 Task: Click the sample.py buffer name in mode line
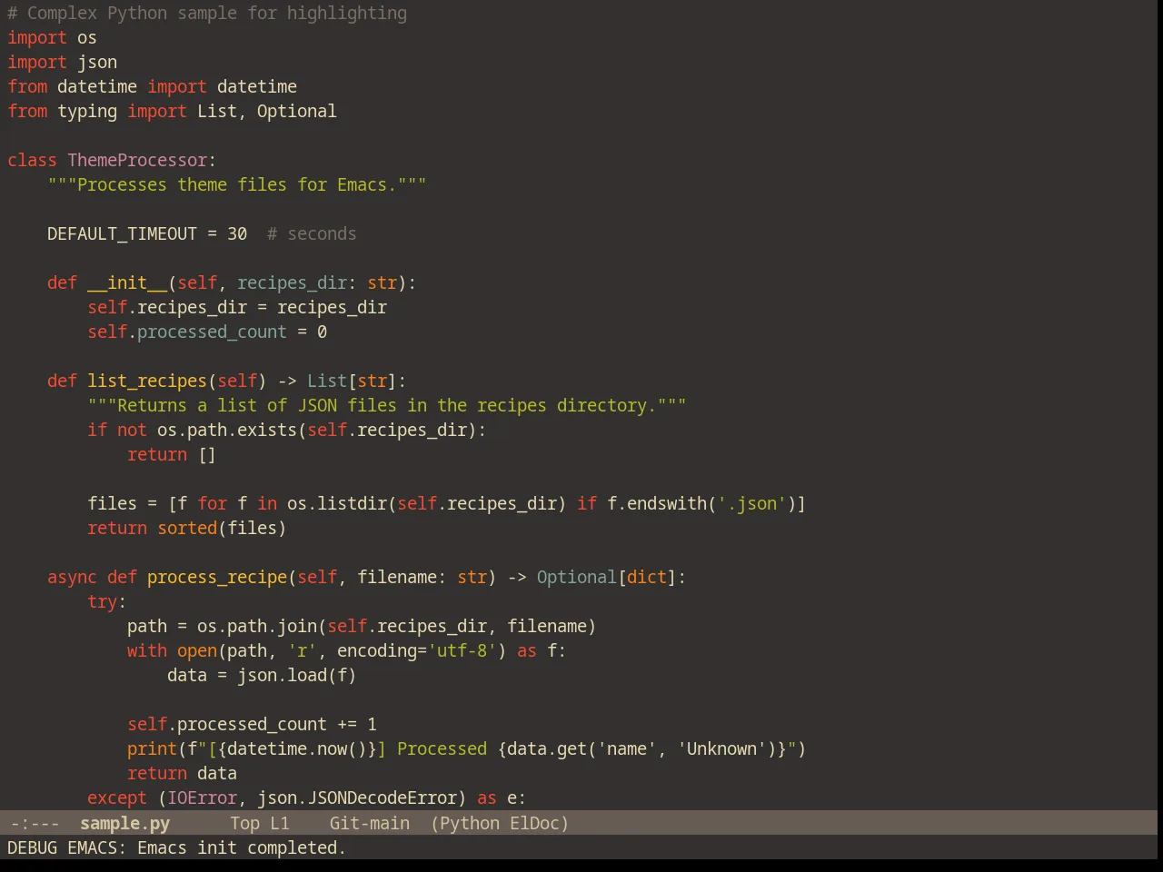pyautogui.click(x=124, y=823)
